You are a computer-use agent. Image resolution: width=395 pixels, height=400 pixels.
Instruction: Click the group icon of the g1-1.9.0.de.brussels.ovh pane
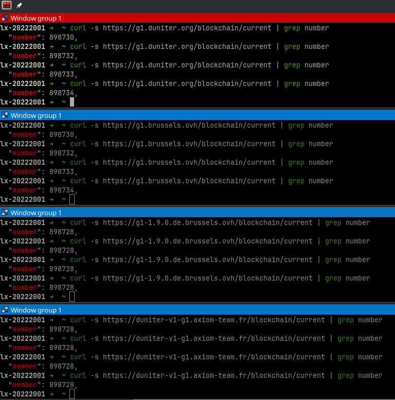(5, 213)
